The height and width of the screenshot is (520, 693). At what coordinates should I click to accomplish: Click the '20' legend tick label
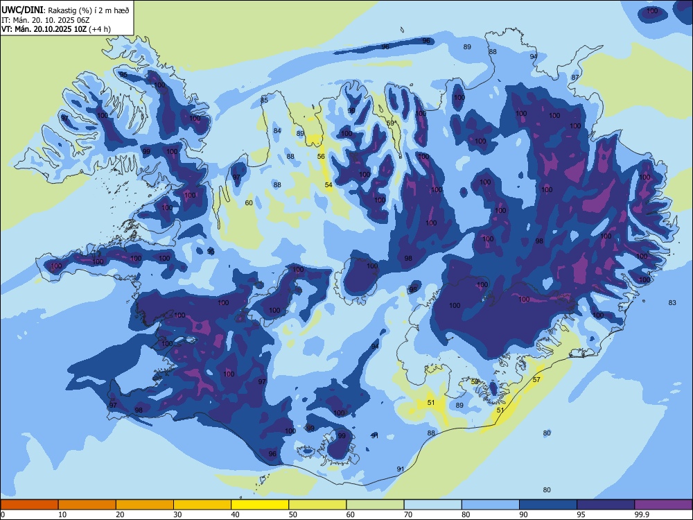coord(120,514)
